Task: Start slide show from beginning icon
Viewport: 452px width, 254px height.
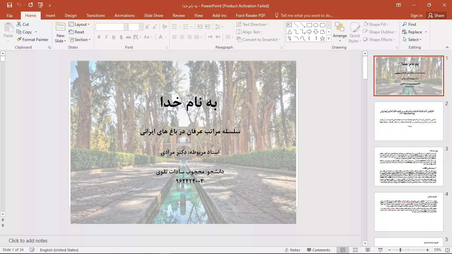Action: tap(41, 5)
